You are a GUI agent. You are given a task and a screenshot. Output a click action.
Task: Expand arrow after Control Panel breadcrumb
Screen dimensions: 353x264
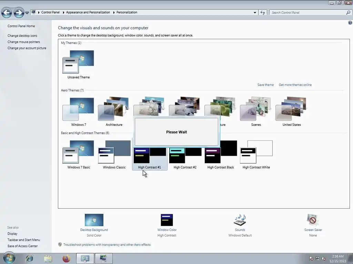63,12
